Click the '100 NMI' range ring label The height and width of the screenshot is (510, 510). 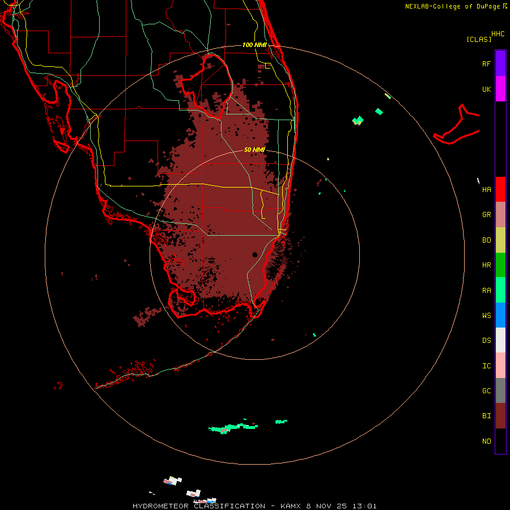(x=254, y=45)
